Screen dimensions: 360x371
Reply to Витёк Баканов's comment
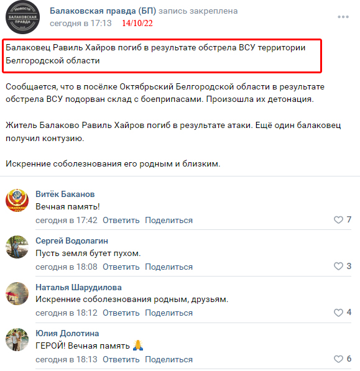121,220
